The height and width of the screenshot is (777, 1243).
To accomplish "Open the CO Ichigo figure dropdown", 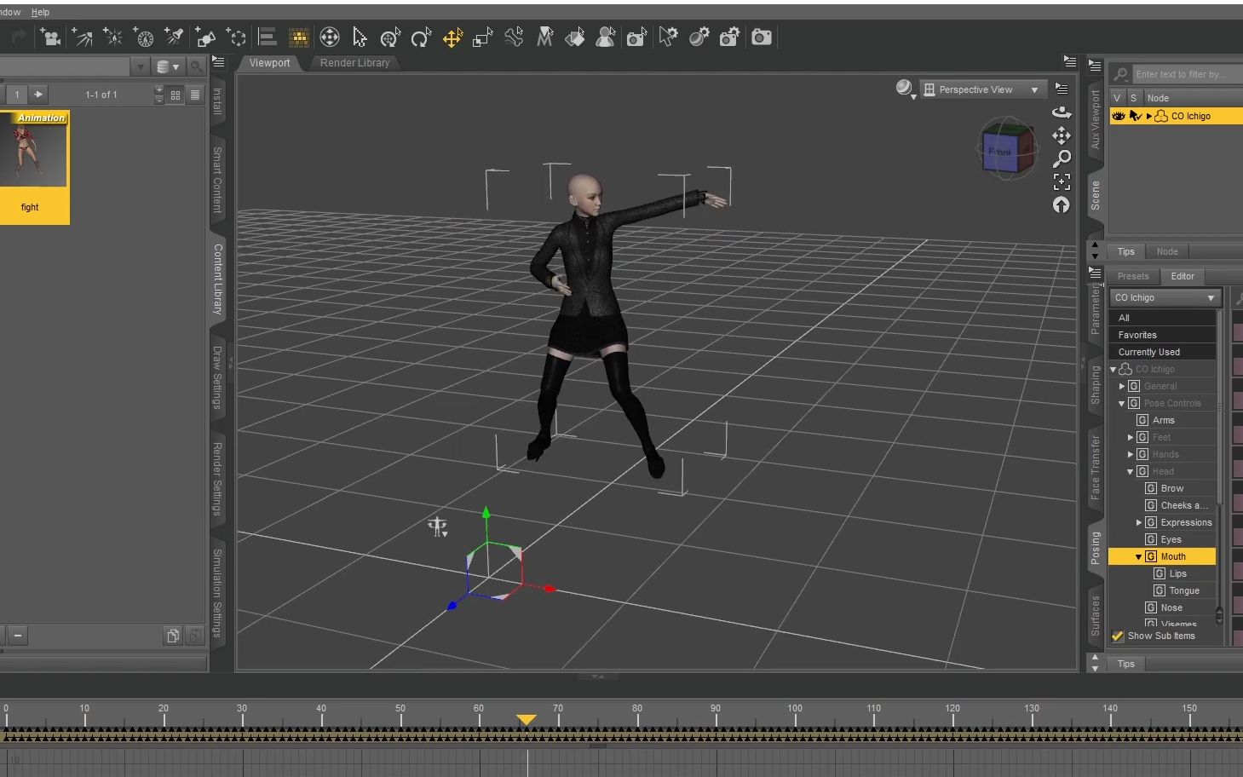I will (1165, 297).
